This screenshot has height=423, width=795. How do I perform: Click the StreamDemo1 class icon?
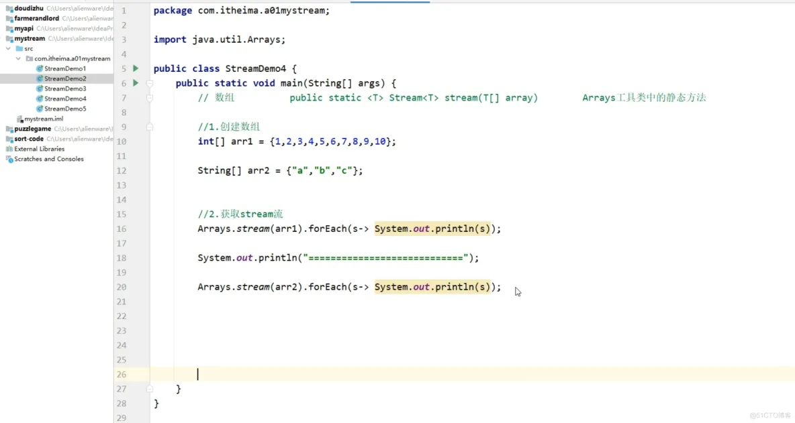pyautogui.click(x=39, y=68)
